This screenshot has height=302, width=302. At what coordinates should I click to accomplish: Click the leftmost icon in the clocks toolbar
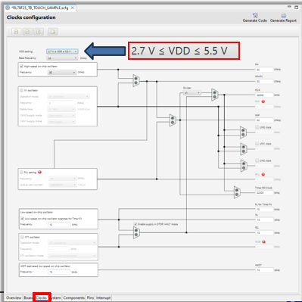17,32
